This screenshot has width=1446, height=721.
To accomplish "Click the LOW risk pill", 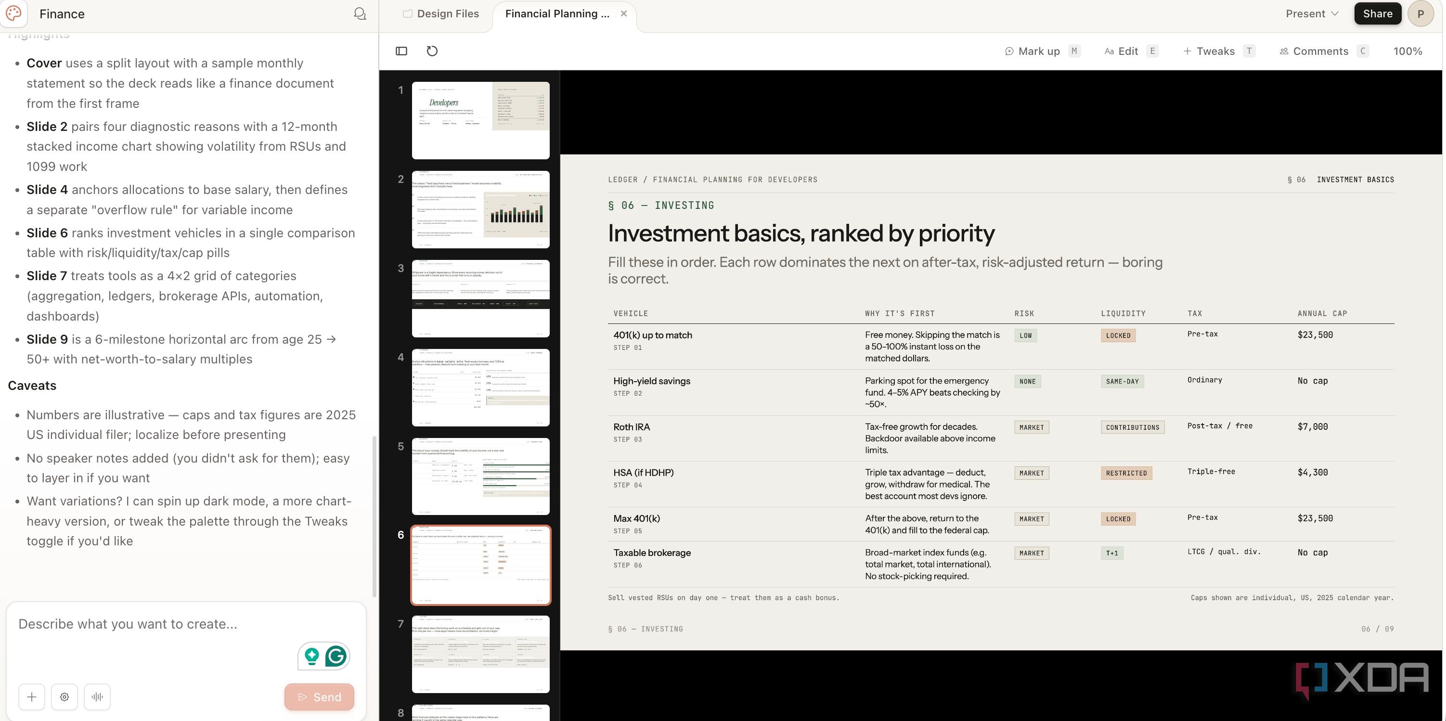I will click(x=1026, y=335).
